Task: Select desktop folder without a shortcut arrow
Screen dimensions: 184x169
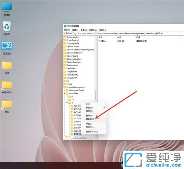Action: point(7,67)
